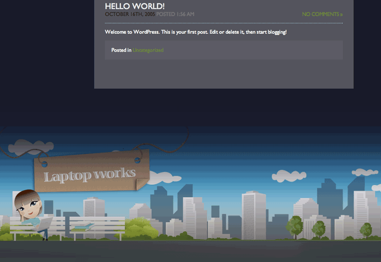Click the Welcome to WordPress post text

(196, 32)
